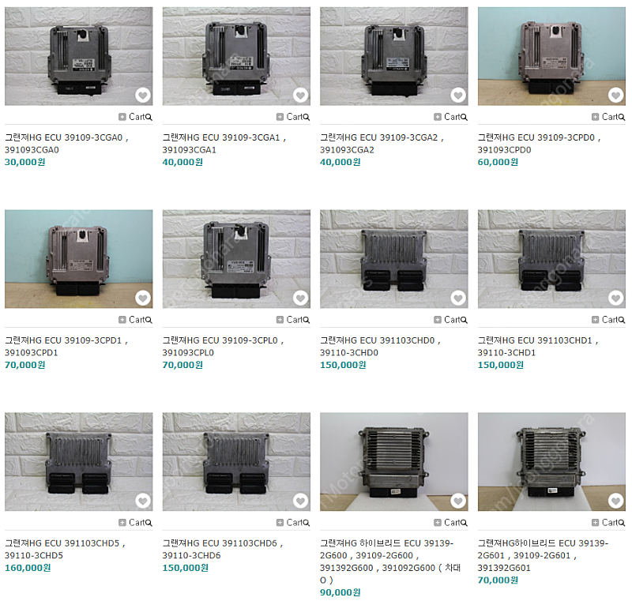Click magnifier preview icon for 39109-3CGA2 ECU
This screenshot has width=632, height=601.
[464, 117]
